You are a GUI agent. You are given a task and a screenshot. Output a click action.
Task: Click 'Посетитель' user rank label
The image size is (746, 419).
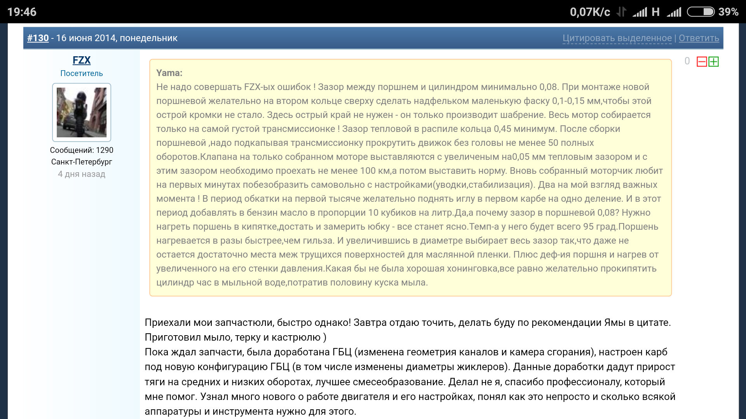(82, 73)
